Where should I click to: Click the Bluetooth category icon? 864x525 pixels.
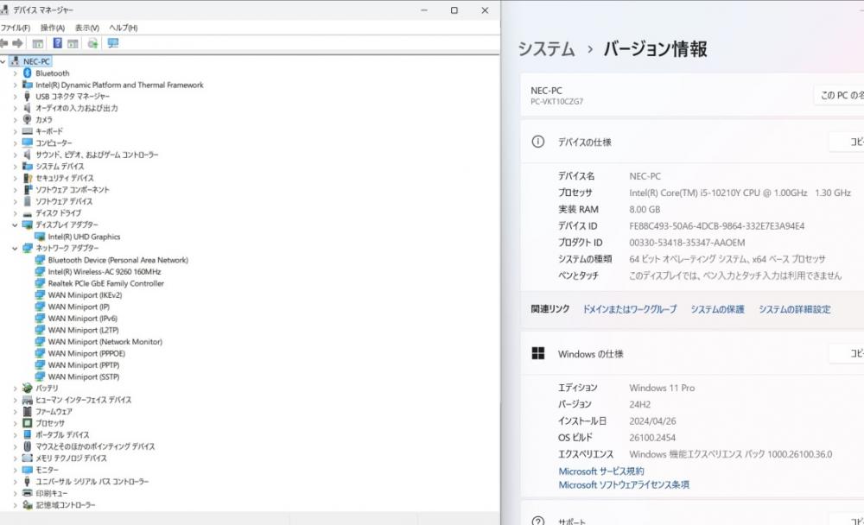28,73
